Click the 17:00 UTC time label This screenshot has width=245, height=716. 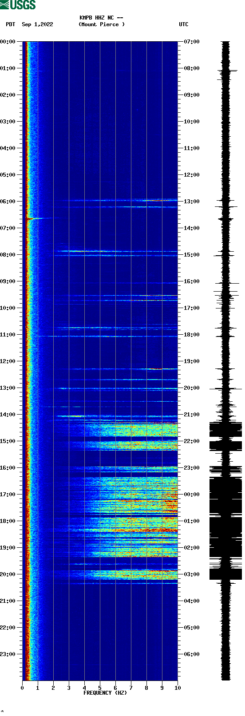[x=192, y=308]
